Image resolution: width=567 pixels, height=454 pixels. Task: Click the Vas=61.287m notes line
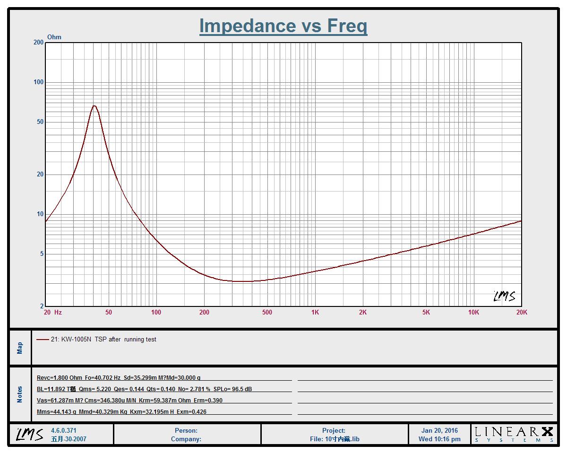[129, 401]
